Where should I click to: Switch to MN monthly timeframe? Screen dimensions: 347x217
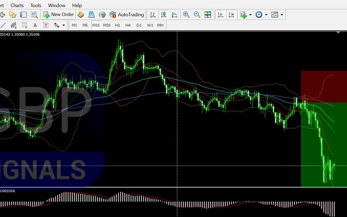(160, 25)
